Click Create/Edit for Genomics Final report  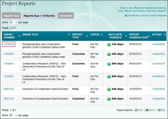point(158,89)
